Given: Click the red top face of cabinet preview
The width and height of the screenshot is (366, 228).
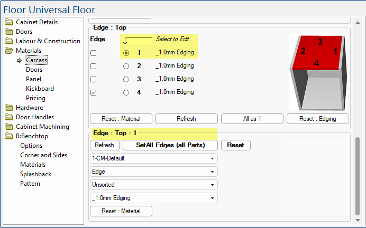Looking at the screenshot, I should click(317, 52).
